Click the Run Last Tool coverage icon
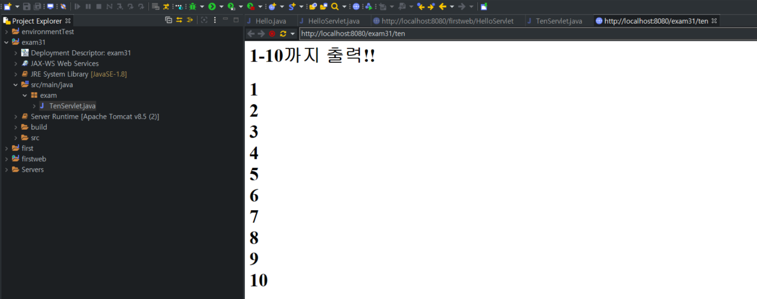Screen dimensions: 757x299 point(231,6)
